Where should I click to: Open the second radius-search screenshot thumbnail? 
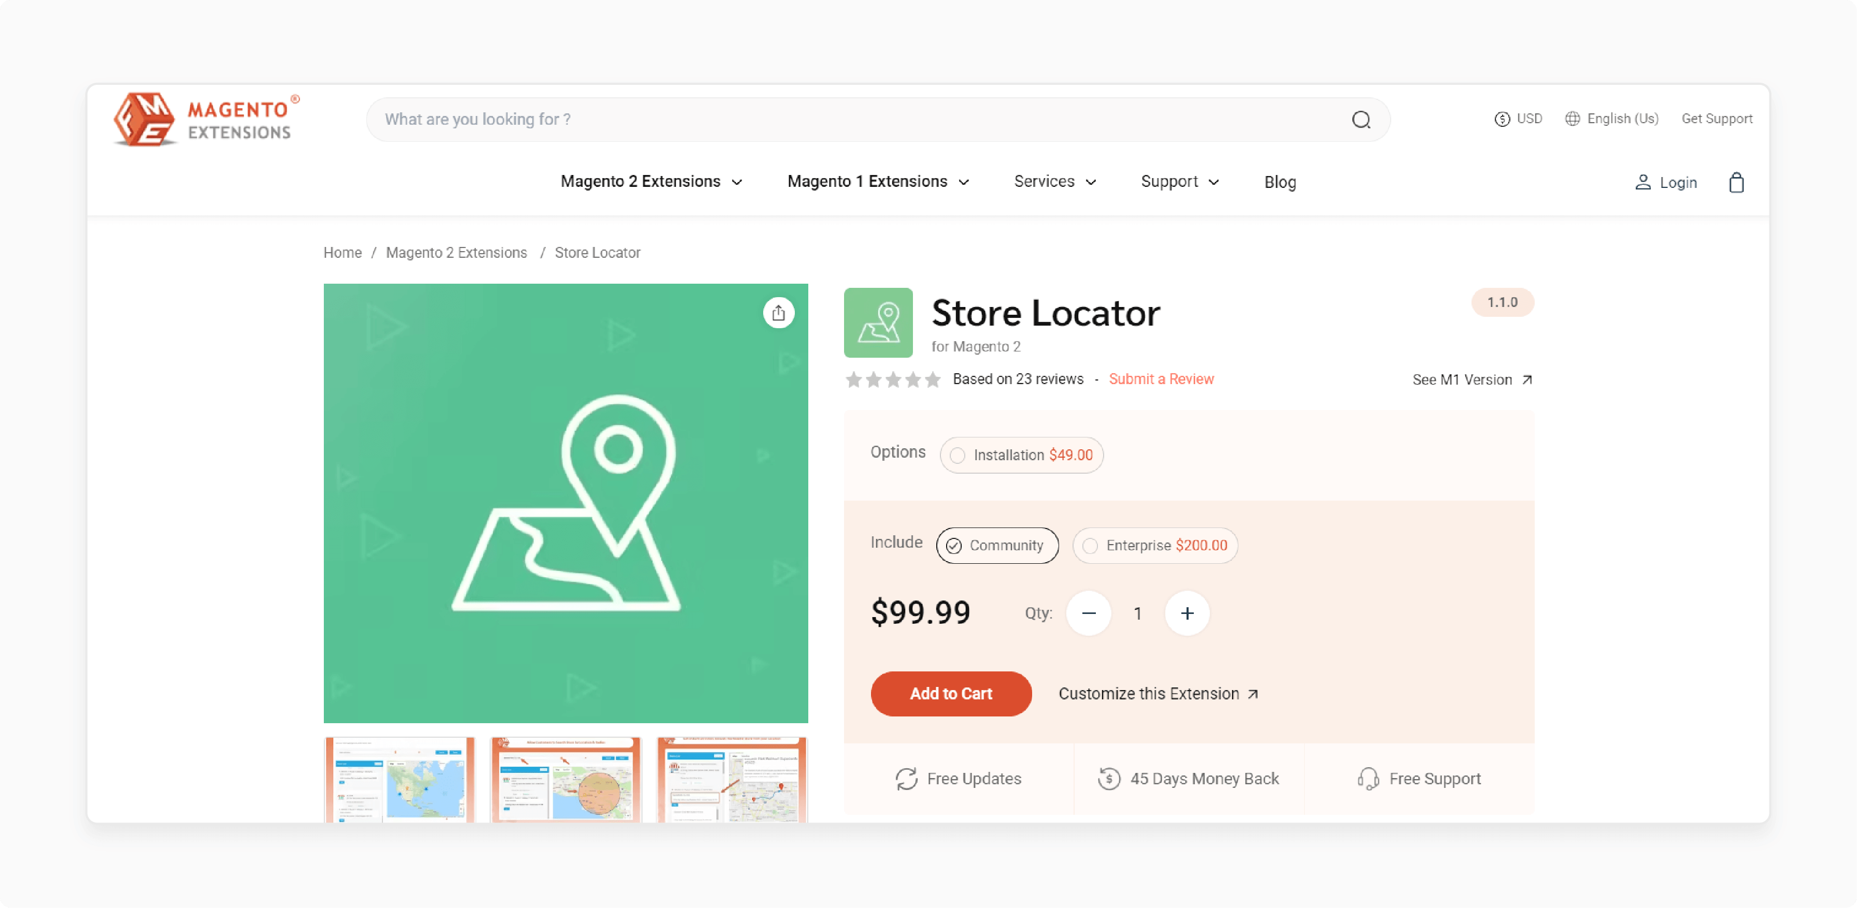565,780
